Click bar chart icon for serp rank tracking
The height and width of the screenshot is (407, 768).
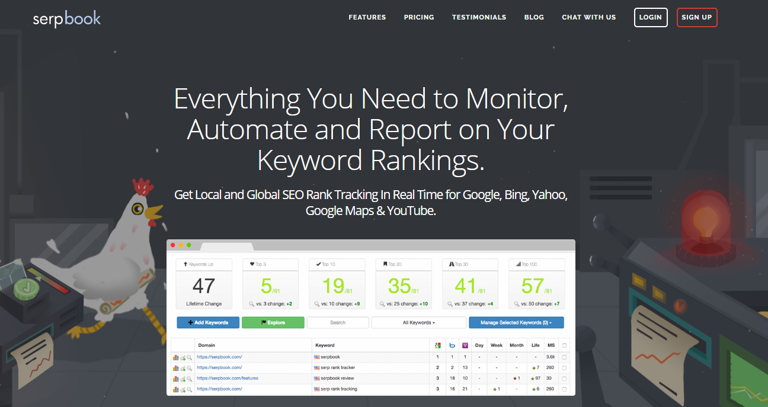pyautogui.click(x=175, y=389)
